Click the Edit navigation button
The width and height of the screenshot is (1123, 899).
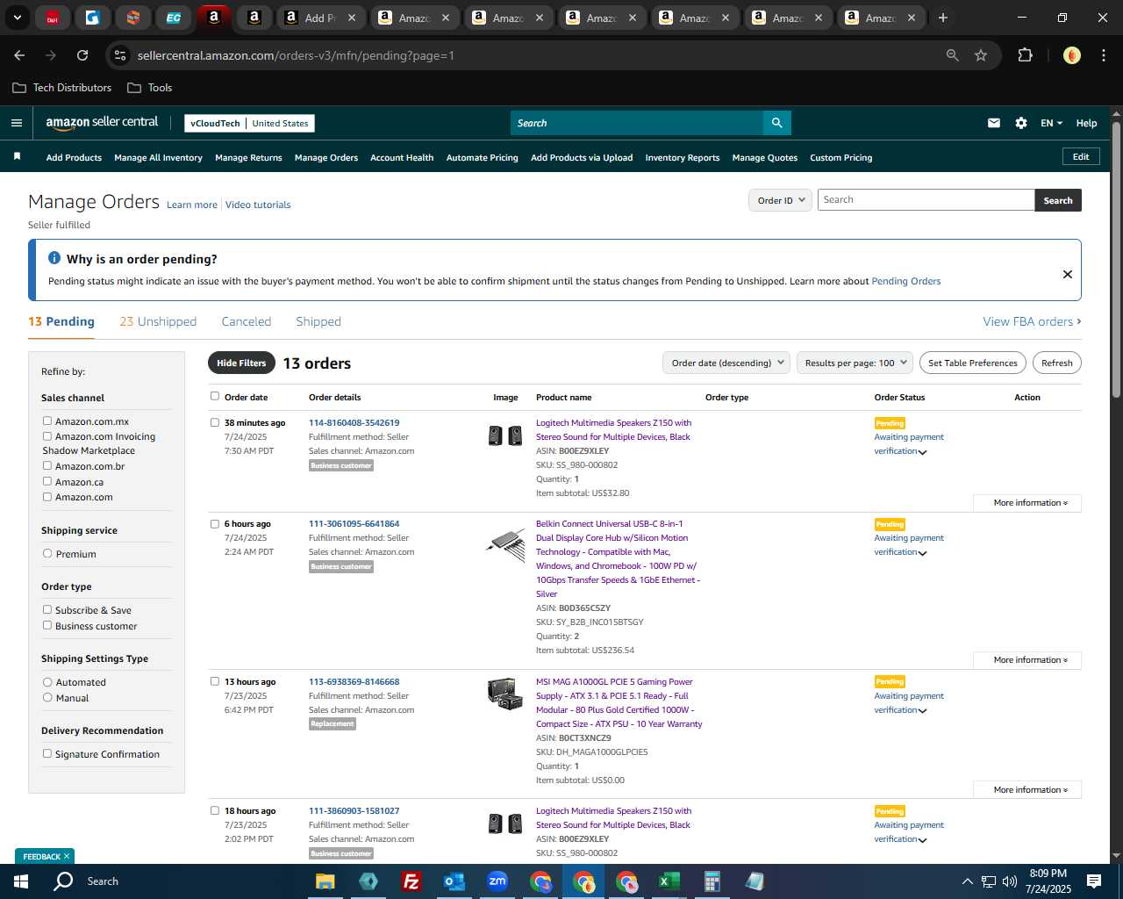pyautogui.click(x=1081, y=156)
